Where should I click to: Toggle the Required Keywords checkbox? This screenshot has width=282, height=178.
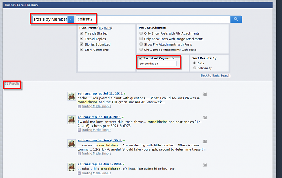(x=140, y=58)
